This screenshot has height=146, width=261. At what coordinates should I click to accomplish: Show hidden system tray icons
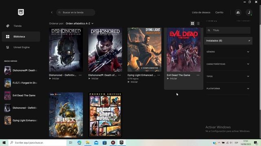219,142
